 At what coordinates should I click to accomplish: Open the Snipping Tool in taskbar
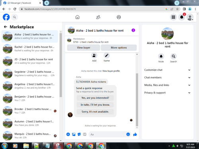[x=58, y=146]
